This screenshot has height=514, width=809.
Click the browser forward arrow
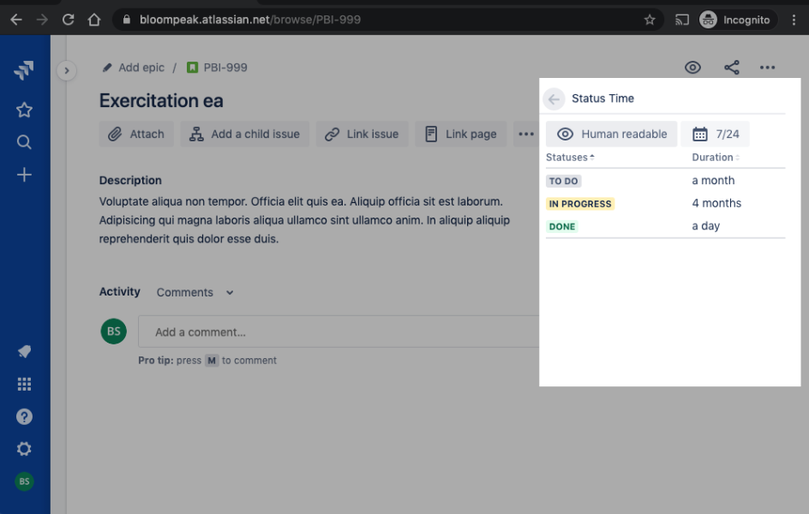[42, 20]
